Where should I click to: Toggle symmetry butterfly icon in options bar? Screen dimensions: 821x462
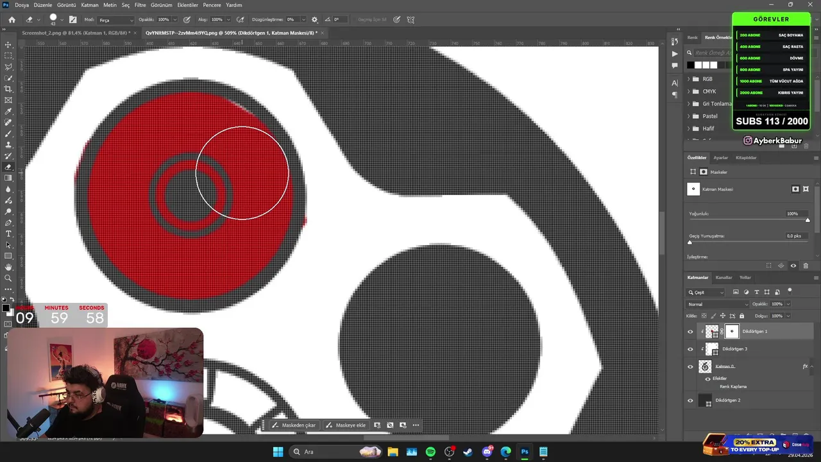pyautogui.click(x=410, y=19)
